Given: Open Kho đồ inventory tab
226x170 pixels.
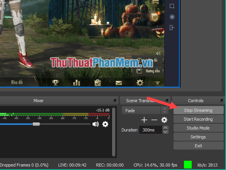Looking at the screenshot, I should [17, 82].
